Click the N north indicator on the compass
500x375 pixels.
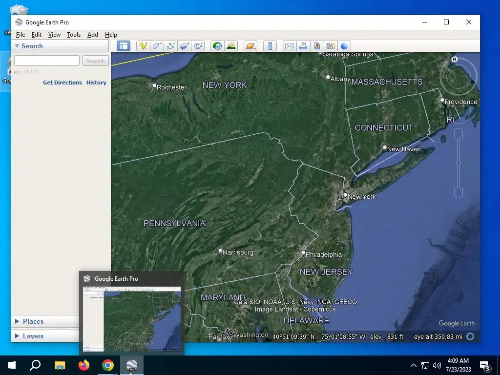(x=455, y=59)
